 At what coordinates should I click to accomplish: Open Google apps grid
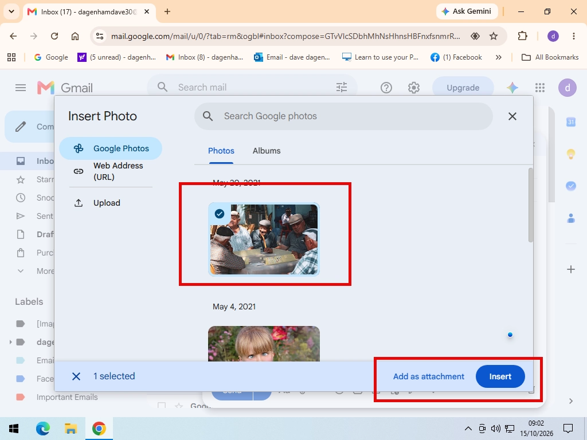[540, 88]
